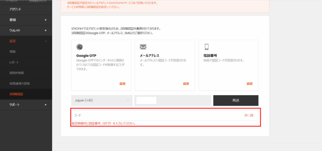Expand the ウォレット sidebar section
Image resolution: width=322 pixels, height=151 pixels.
[26, 30]
